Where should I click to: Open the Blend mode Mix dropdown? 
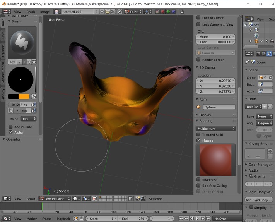[x=28, y=119]
